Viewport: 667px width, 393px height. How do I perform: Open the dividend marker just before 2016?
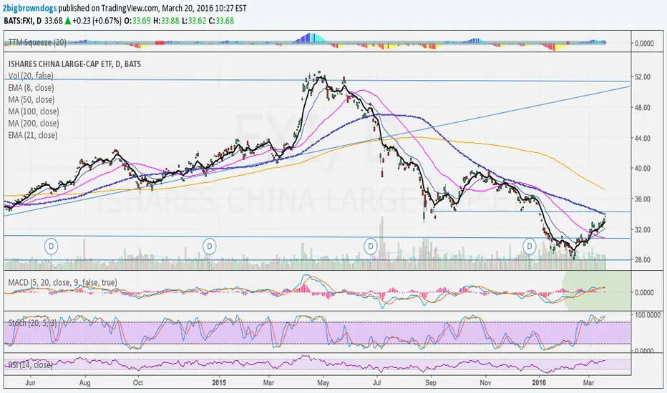coord(530,246)
